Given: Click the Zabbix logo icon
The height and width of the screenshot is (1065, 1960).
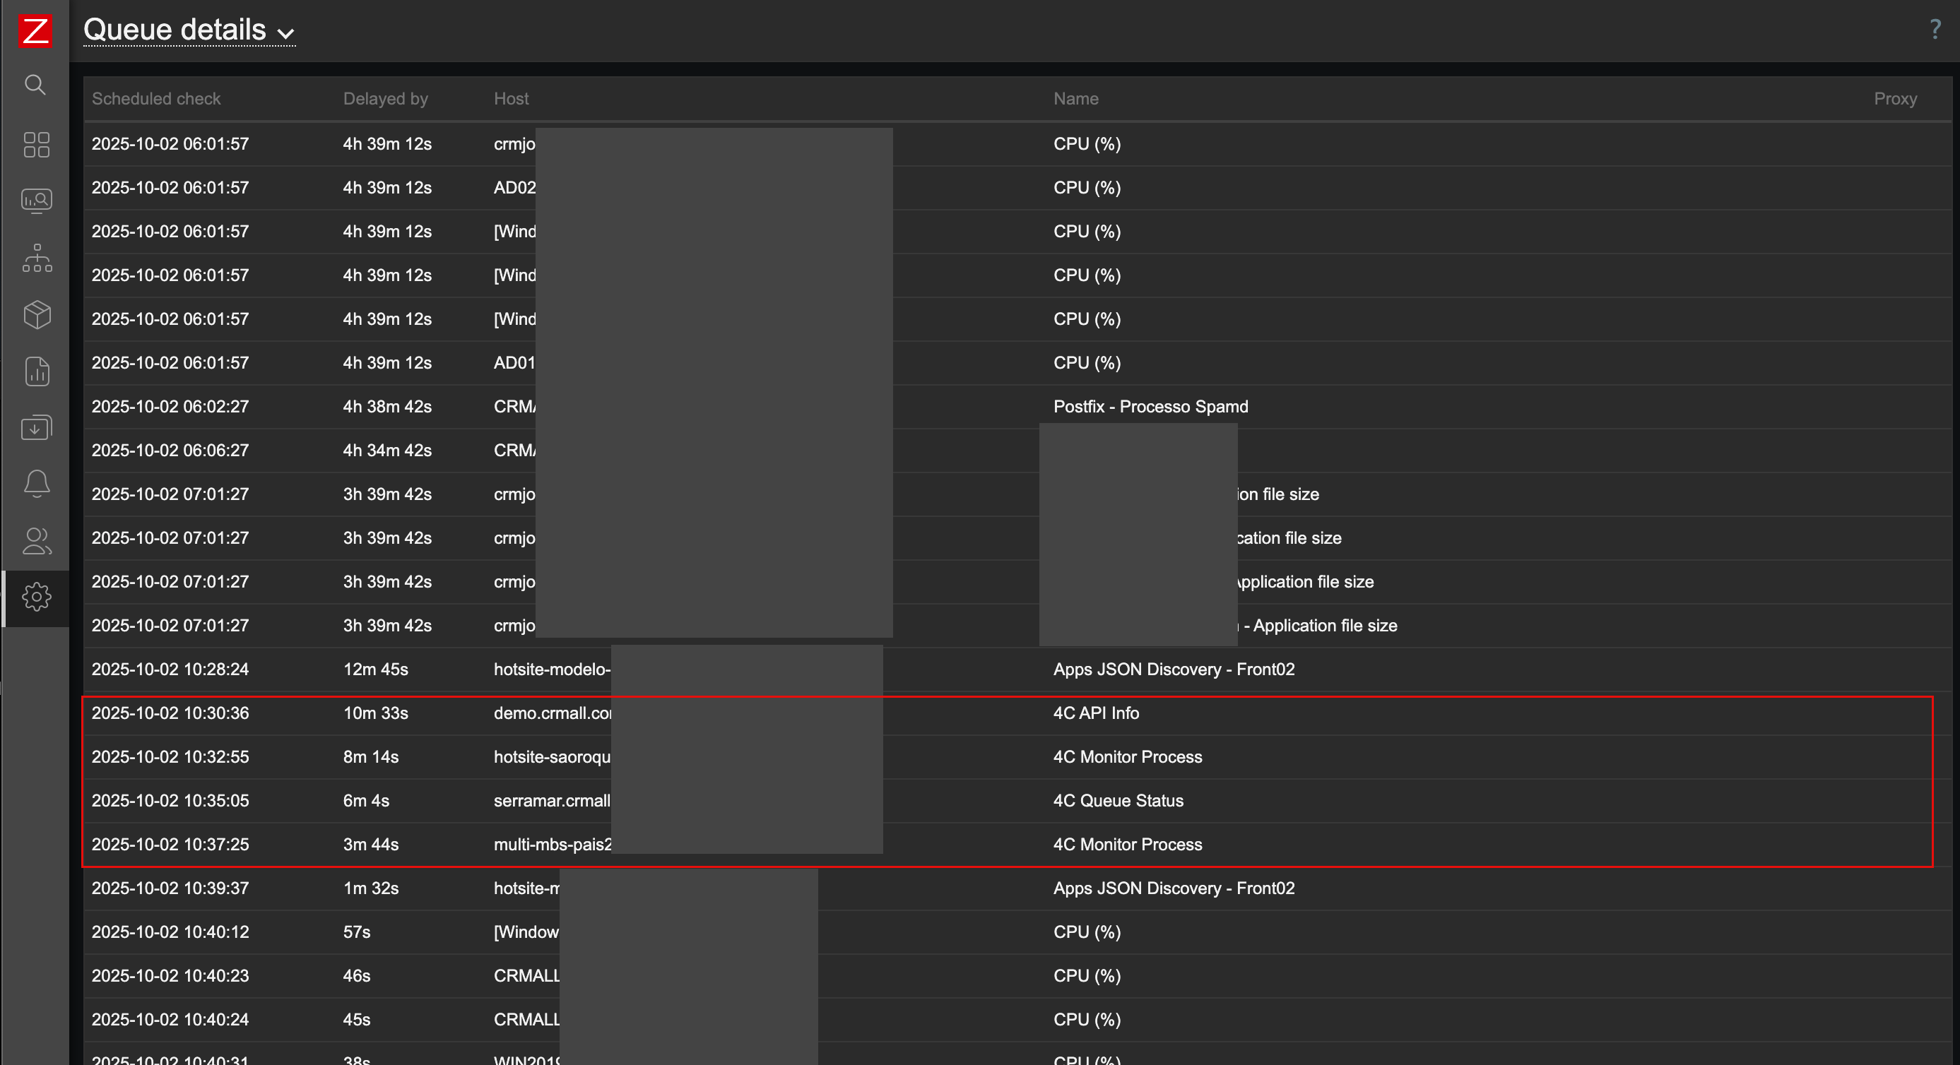Looking at the screenshot, I should pos(35,31).
